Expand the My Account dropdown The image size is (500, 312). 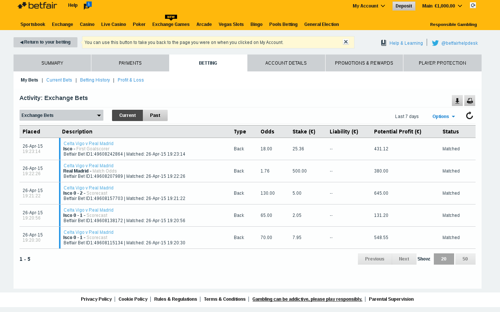click(x=369, y=6)
